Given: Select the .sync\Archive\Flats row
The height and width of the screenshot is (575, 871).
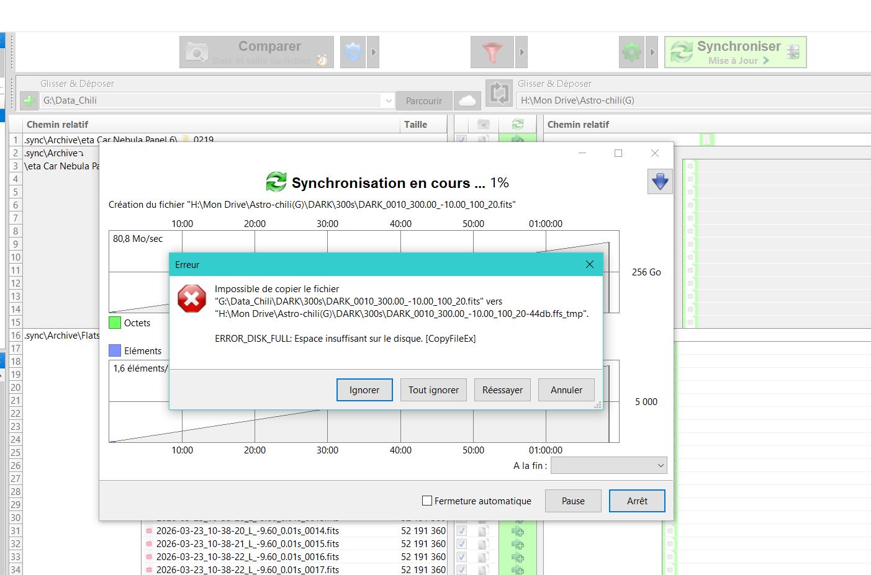Looking at the screenshot, I should [x=62, y=336].
